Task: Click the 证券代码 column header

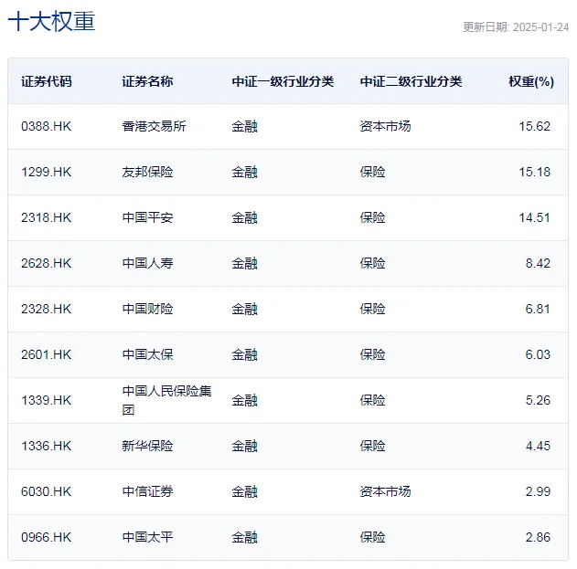Action: tap(46, 81)
